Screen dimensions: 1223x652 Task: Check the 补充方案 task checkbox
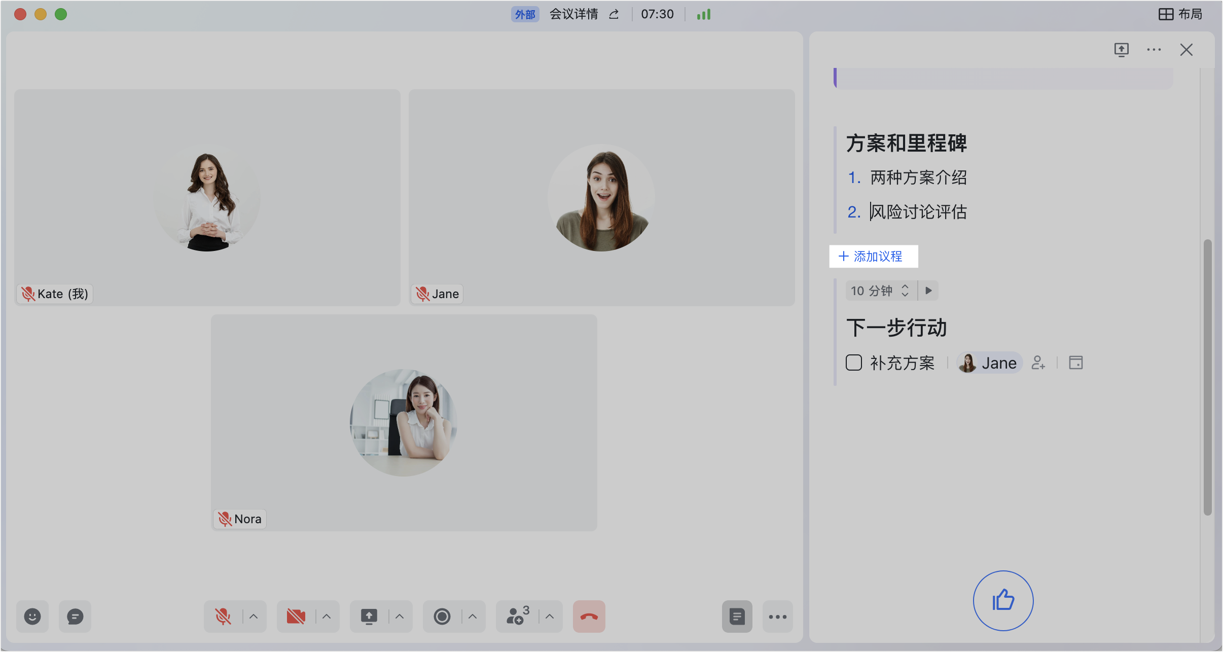coord(854,363)
